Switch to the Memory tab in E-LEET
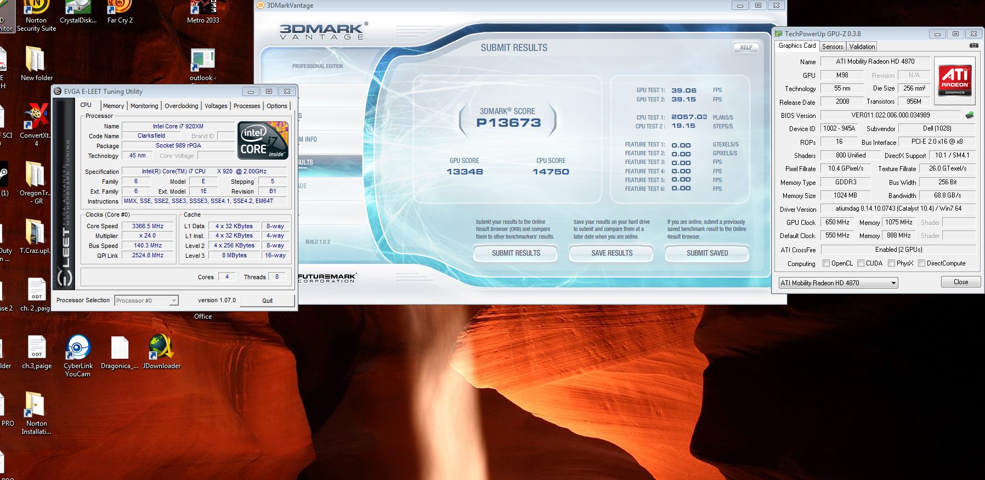The height and width of the screenshot is (480, 985). coord(114,106)
